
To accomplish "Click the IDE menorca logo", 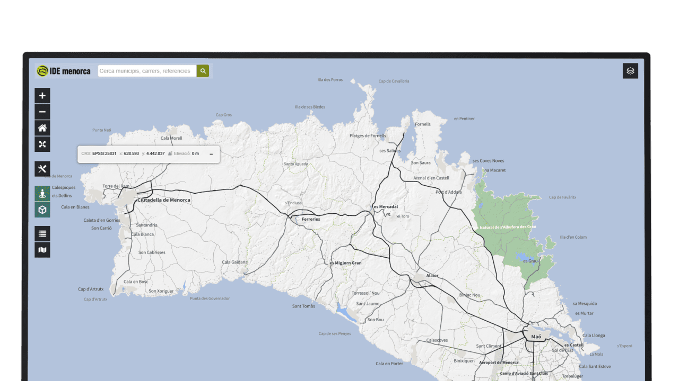I will [x=64, y=71].
